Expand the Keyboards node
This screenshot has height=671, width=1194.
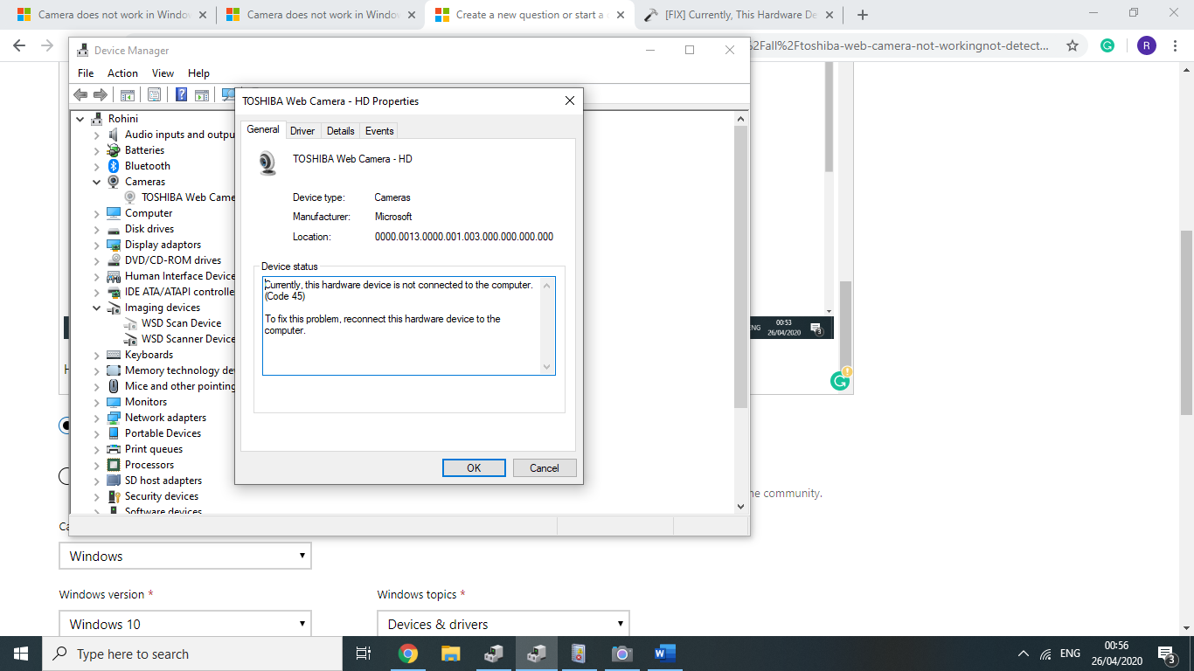(x=97, y=355)
